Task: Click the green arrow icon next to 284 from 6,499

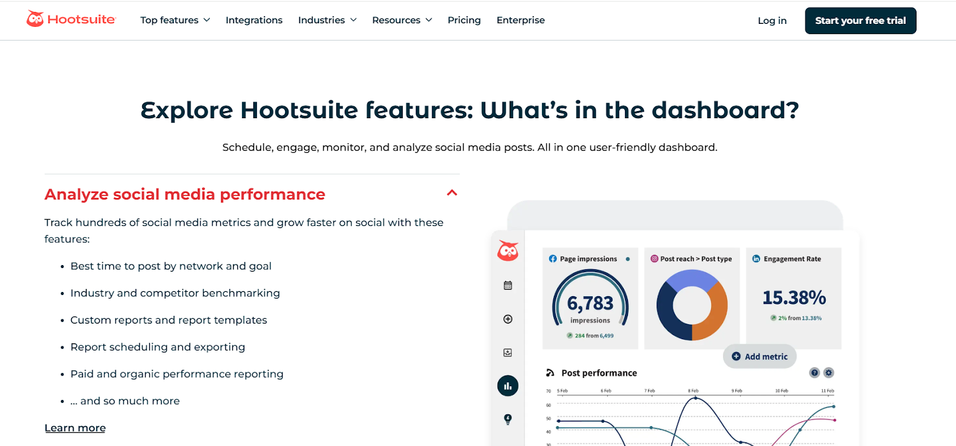Action: pyautogui.click(x=570, y=336)
